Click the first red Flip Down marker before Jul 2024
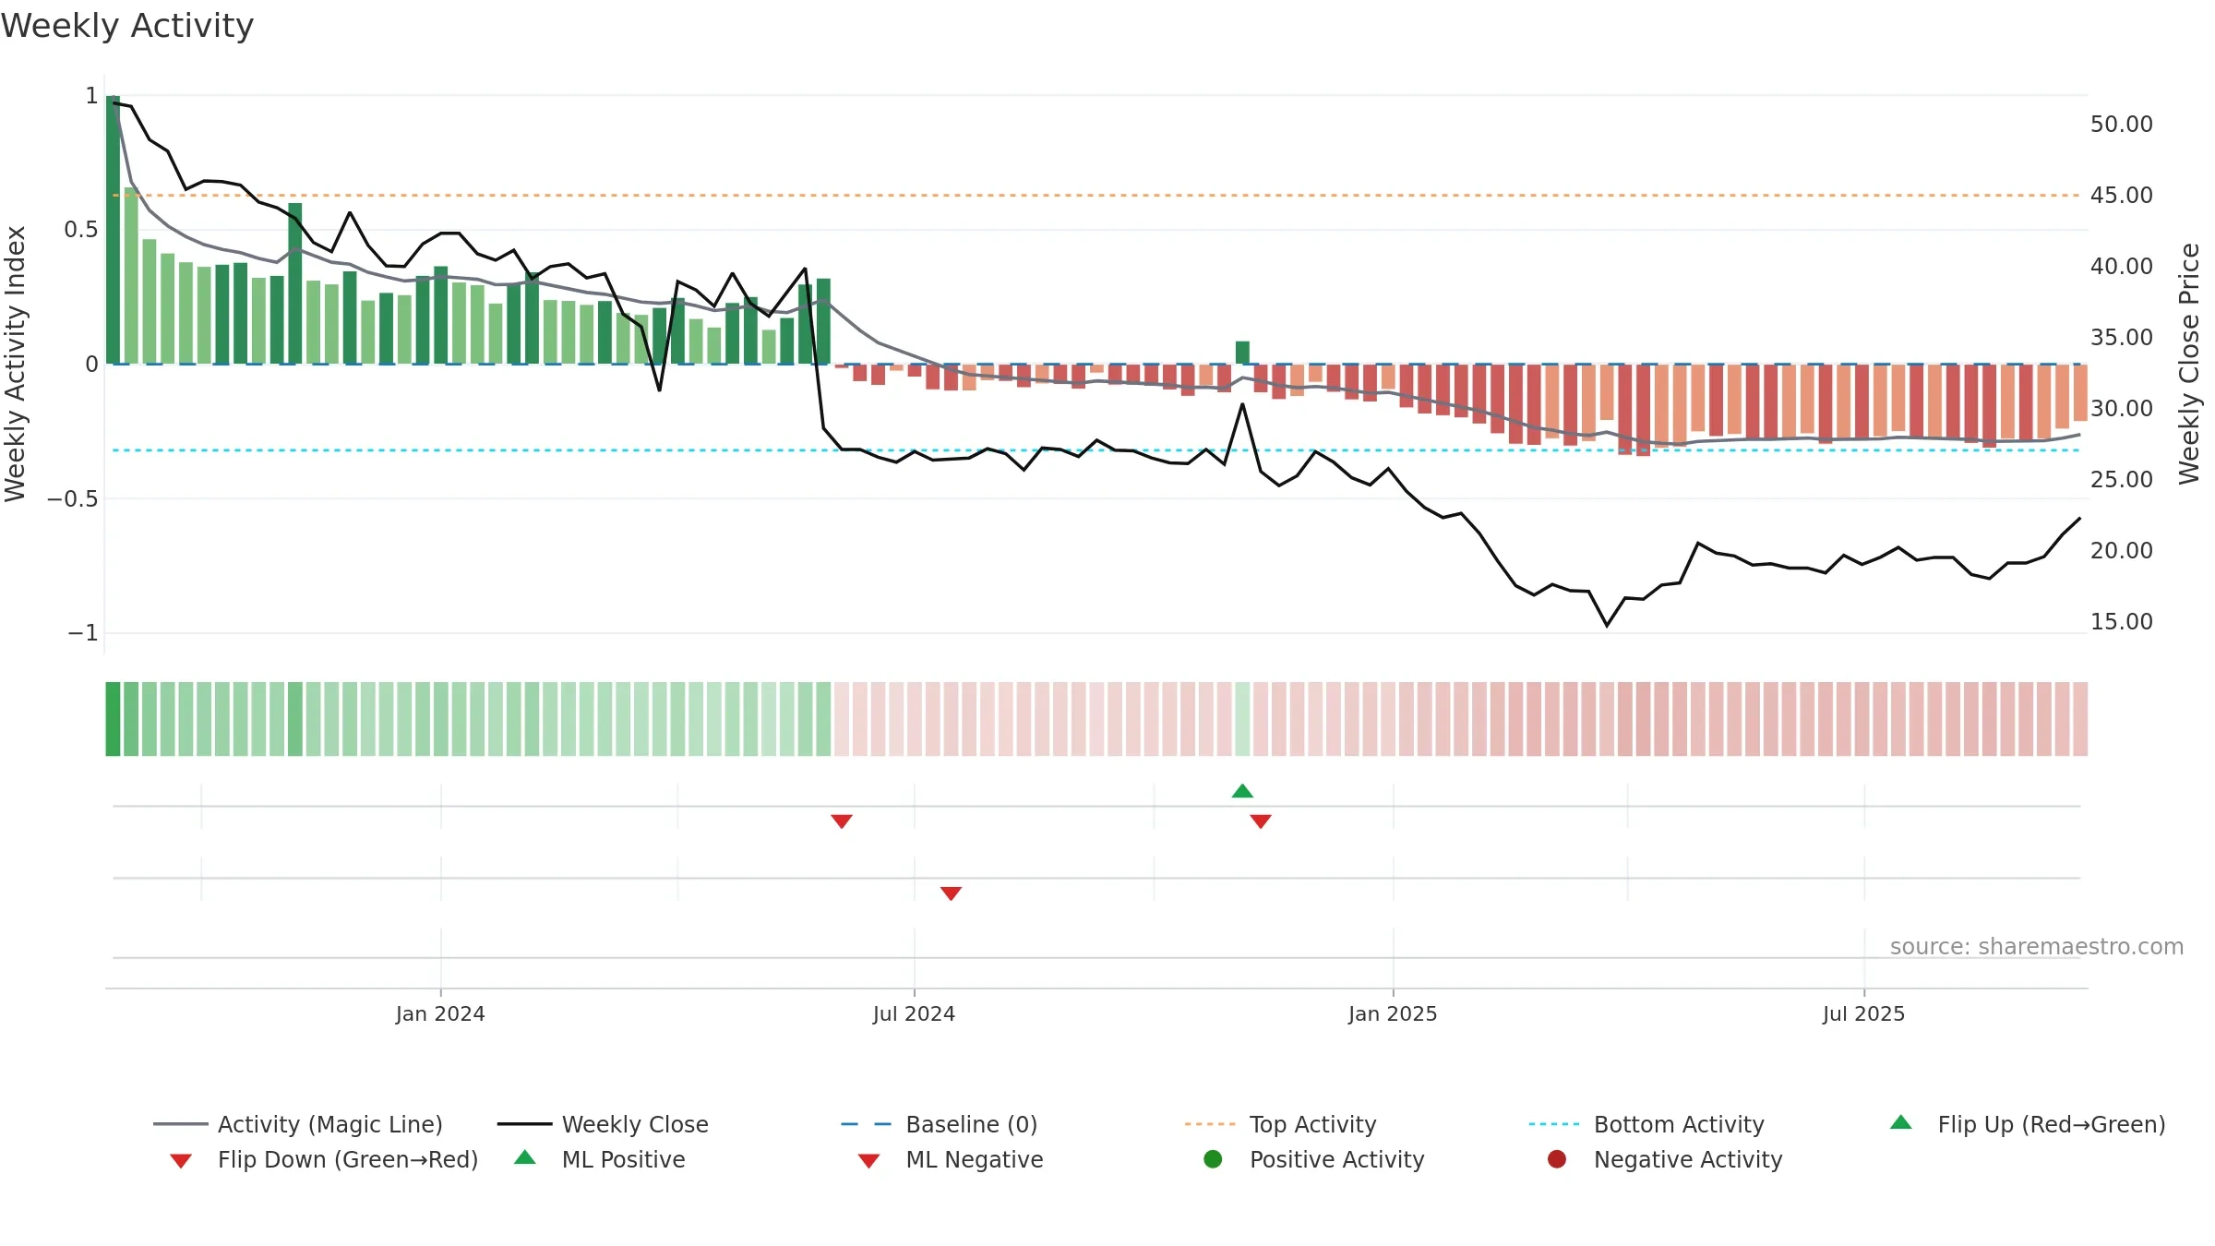This screenshot has width=2215, height=1246. click(841, 821)
